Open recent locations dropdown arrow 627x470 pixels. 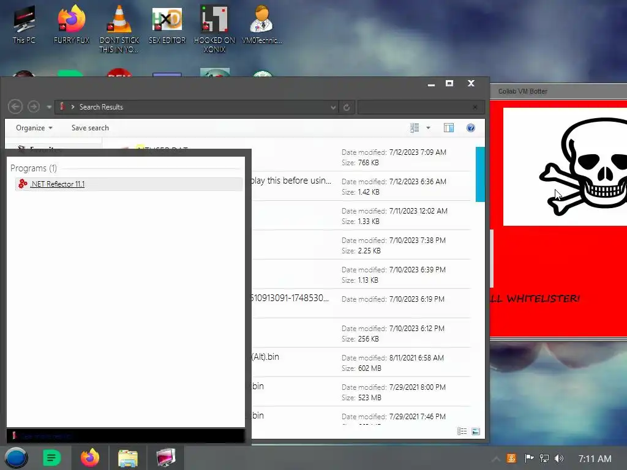[x=49, y=107]
